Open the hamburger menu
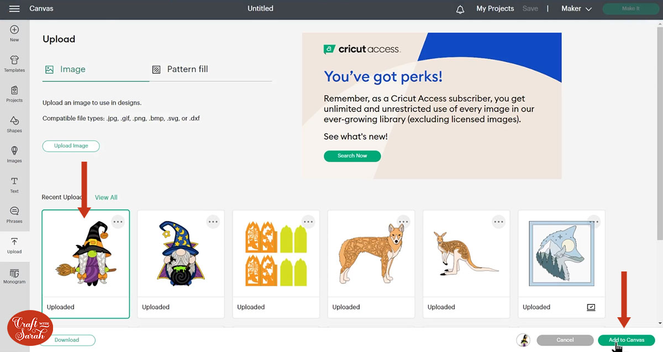663x352 pixels. [x=14, y=9]
